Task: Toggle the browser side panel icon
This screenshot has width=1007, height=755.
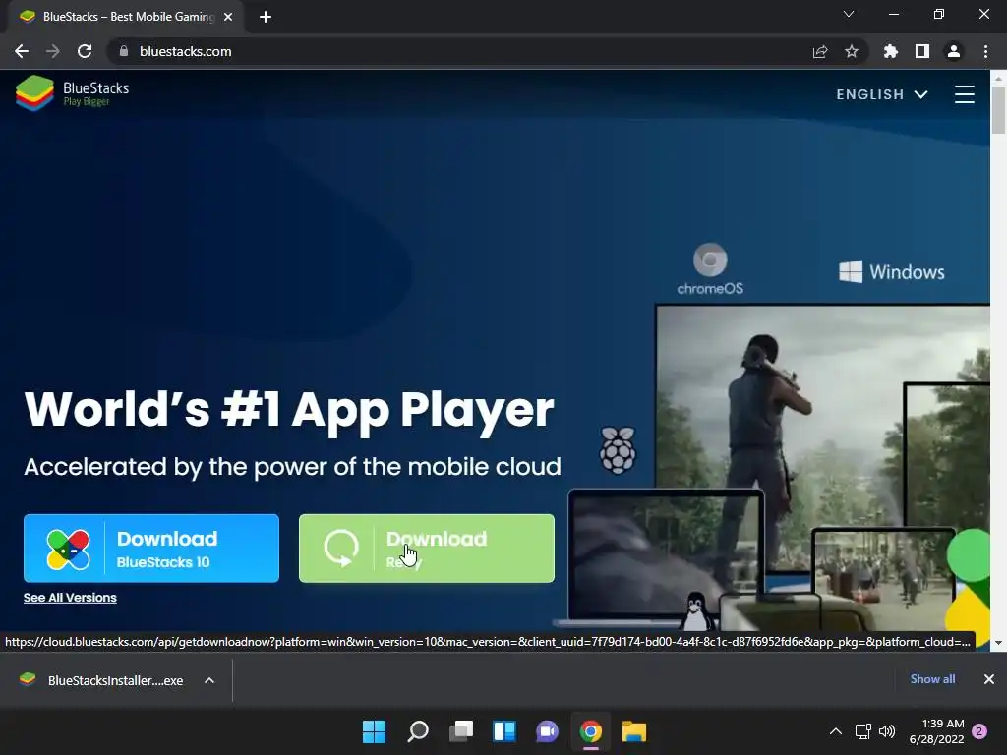Action: point(922,51)
